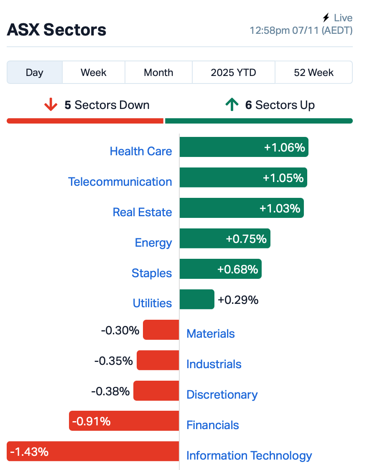
Task: Open the Information Technology sector link
Action: coord(249,455)
